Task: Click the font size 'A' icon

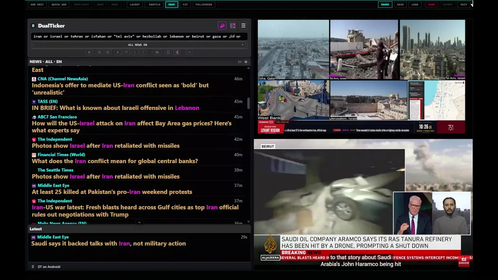Action: [x=89, y=52]
